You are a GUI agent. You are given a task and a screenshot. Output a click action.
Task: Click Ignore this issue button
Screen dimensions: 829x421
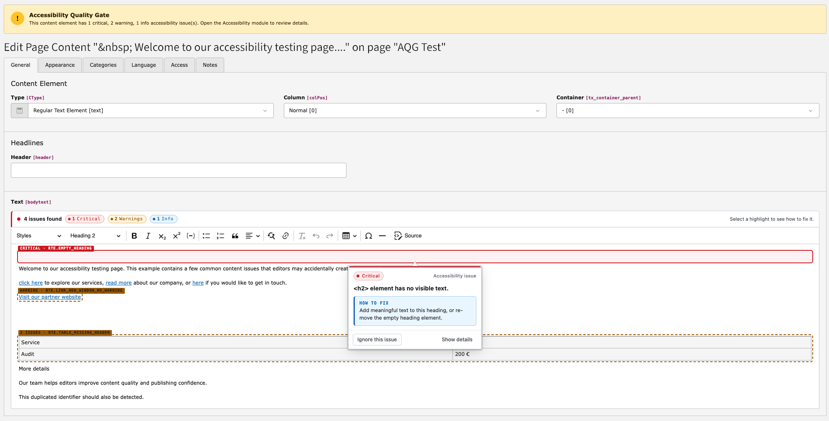pos(377,340)
